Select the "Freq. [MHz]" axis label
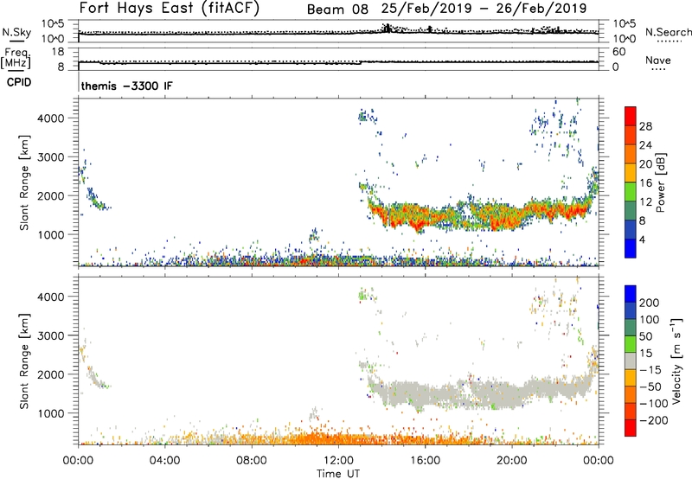 [x=16, y=58]
